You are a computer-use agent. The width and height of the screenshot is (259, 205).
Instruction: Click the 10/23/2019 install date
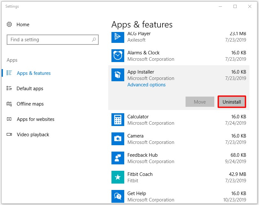[234, 200]
